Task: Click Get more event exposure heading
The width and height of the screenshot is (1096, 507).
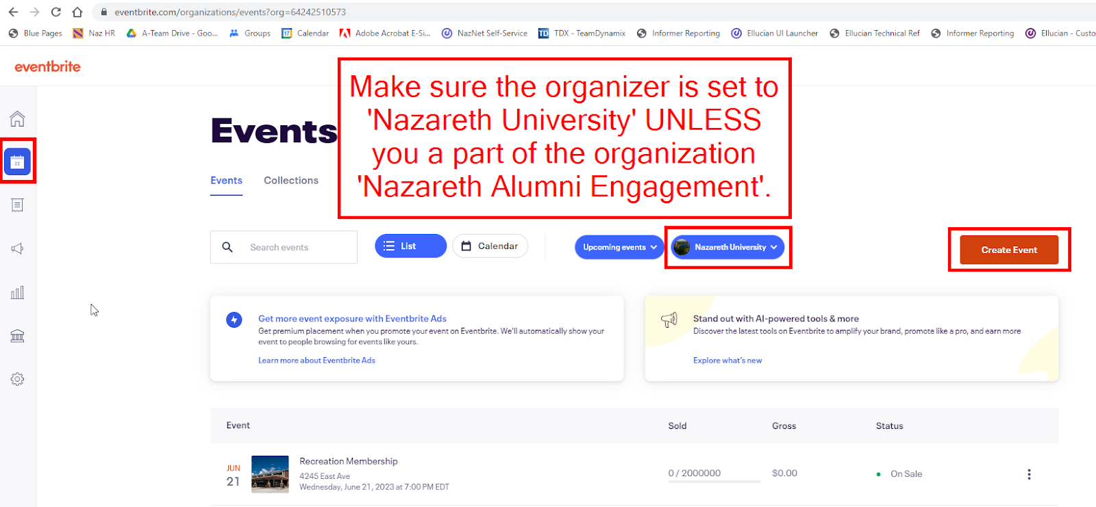Action: 352,319
